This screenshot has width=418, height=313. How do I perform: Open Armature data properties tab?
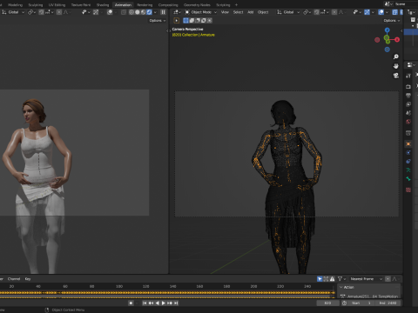click(408, 170)
